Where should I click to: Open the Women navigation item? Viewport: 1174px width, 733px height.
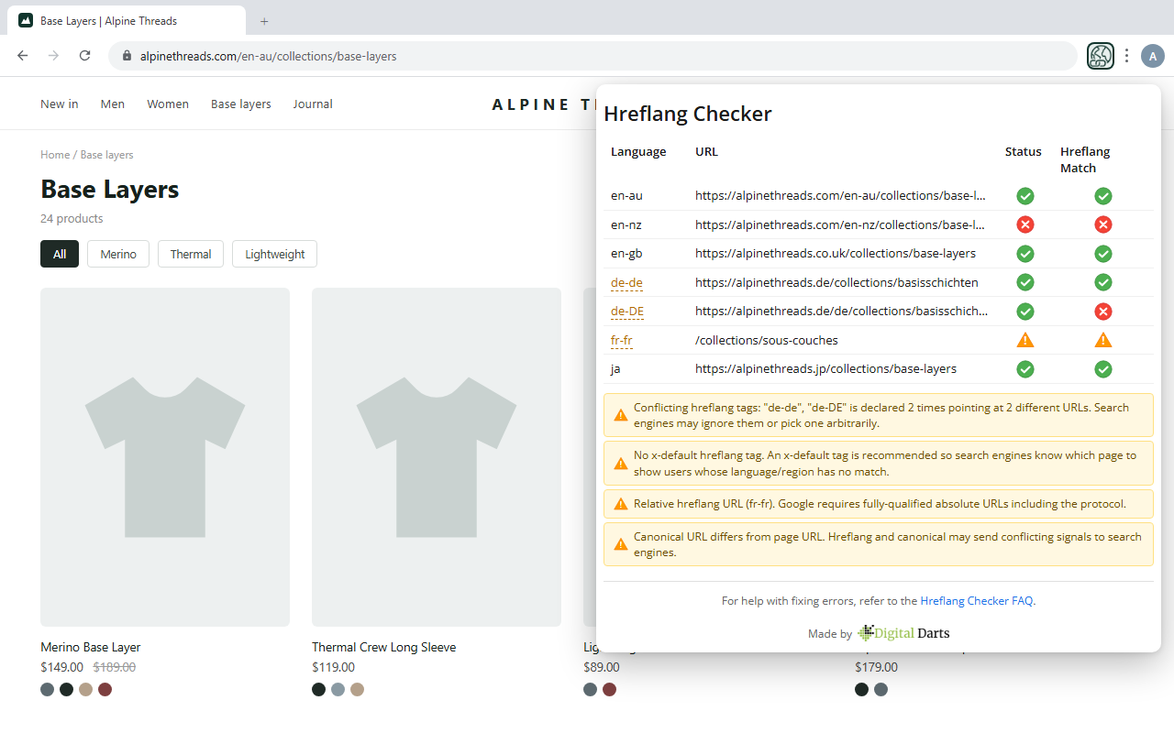click(x=168, y=104)
